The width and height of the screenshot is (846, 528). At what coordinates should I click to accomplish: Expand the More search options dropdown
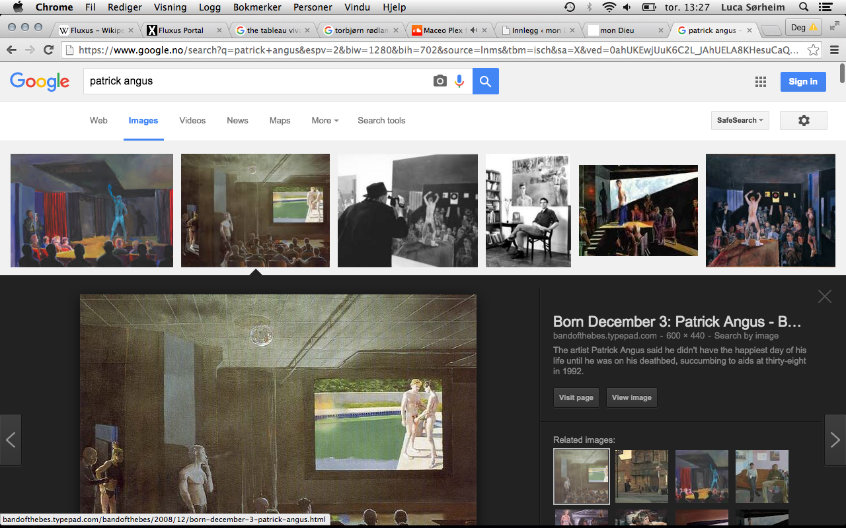tap(325, 120)
